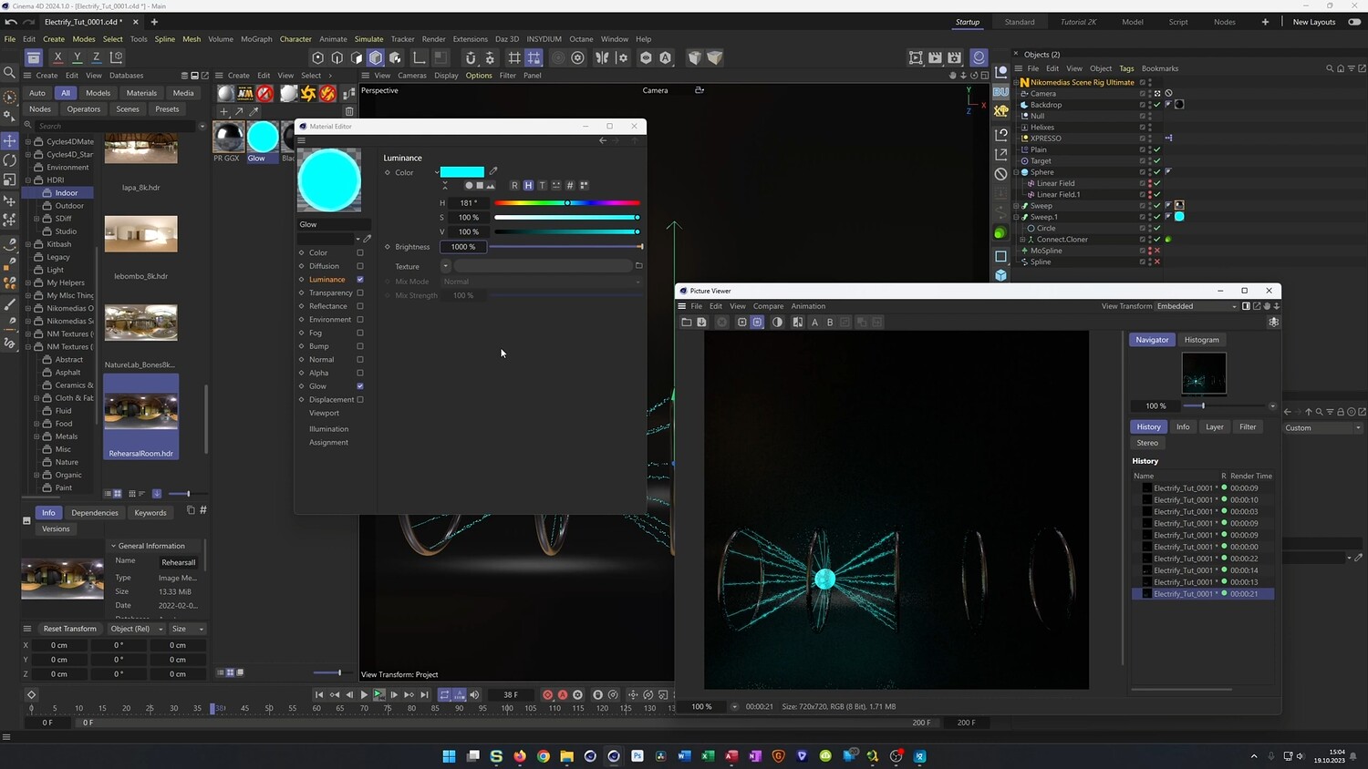
Task: Open the Compare menu in Picture Viewer
Action: click(768, 306)
